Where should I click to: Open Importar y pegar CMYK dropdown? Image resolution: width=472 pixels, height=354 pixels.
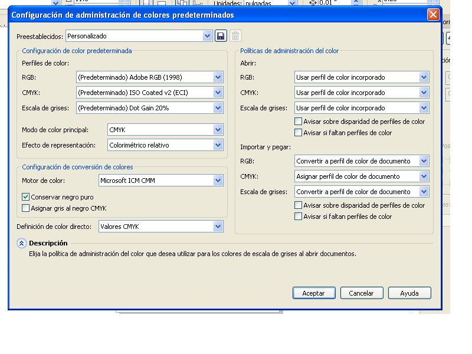[362, 176]
